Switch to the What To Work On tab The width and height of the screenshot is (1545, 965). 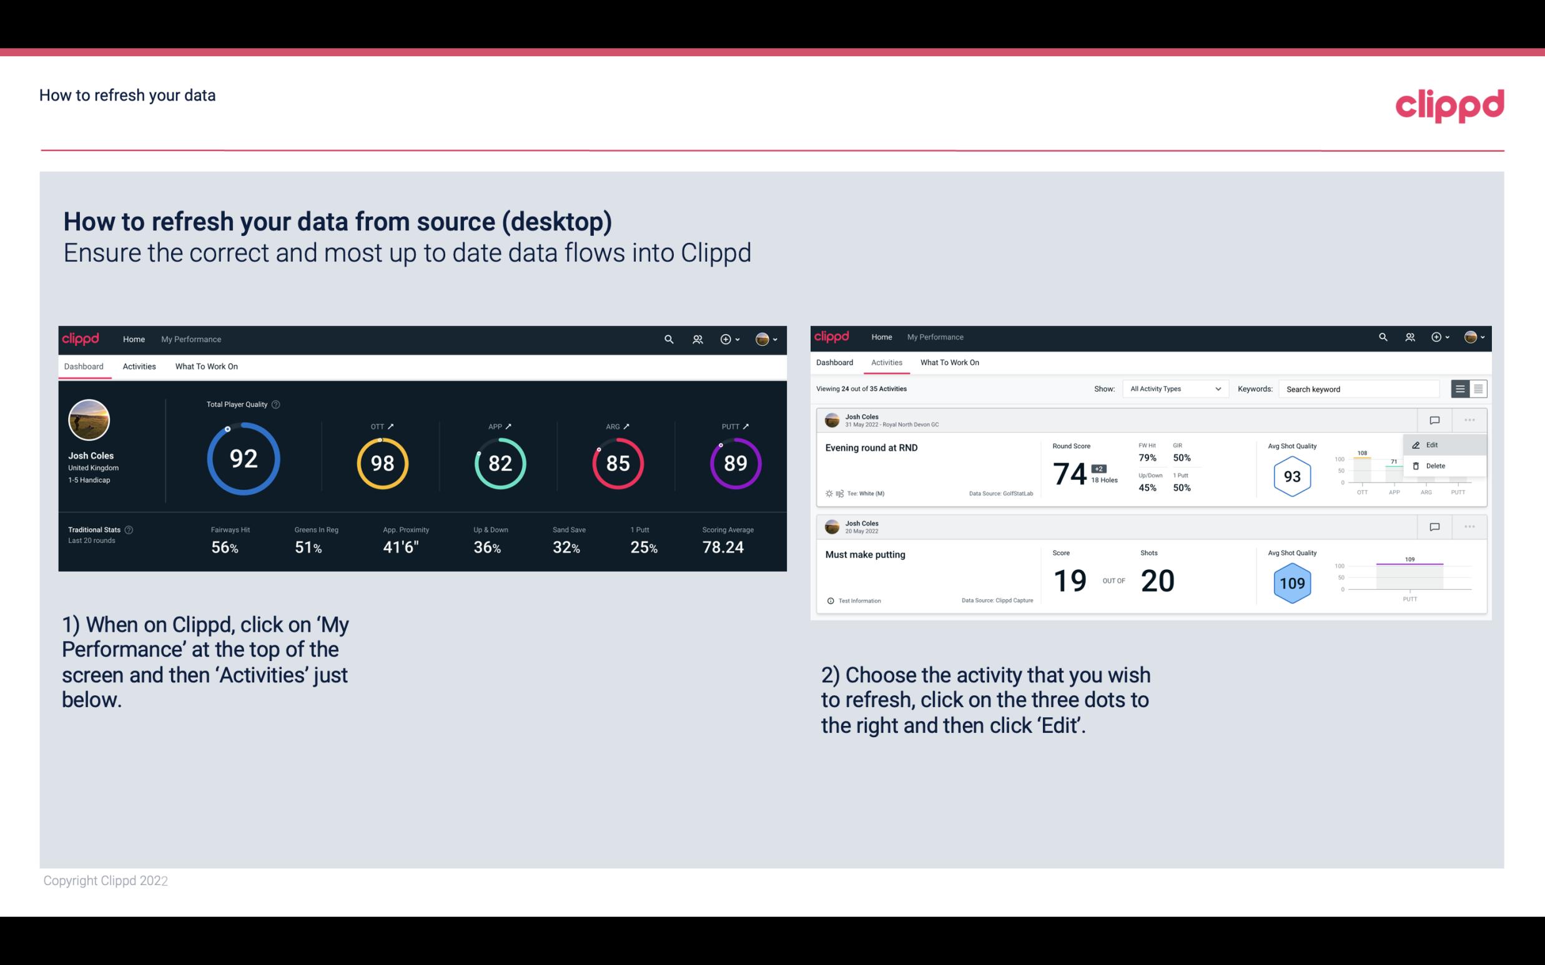(x=206, y=365)
